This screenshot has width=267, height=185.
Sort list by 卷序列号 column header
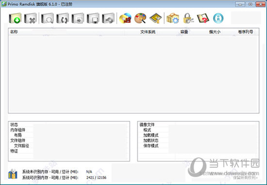(x=245, y=32)
